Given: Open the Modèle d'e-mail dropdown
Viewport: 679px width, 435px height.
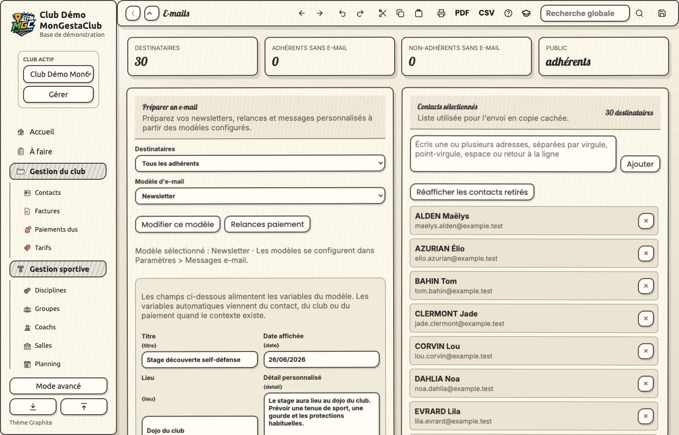Looking at the screenshot, I should [x=260, y=196].
